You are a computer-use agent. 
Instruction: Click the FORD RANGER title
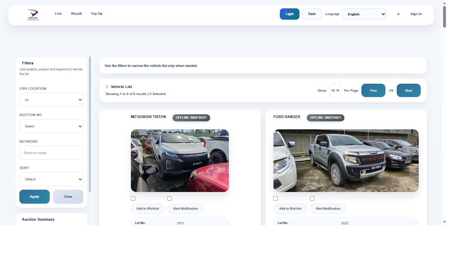point(287,117)
